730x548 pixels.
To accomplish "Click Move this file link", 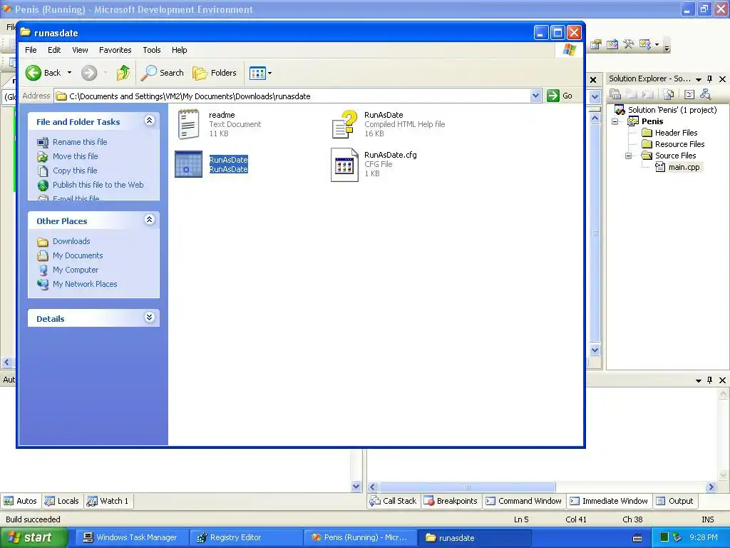I will (x=75, y=156).
